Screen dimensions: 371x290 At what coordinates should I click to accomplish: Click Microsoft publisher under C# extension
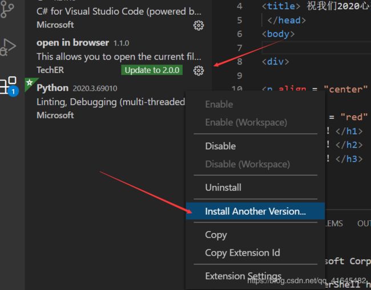(x=55, y=25)
